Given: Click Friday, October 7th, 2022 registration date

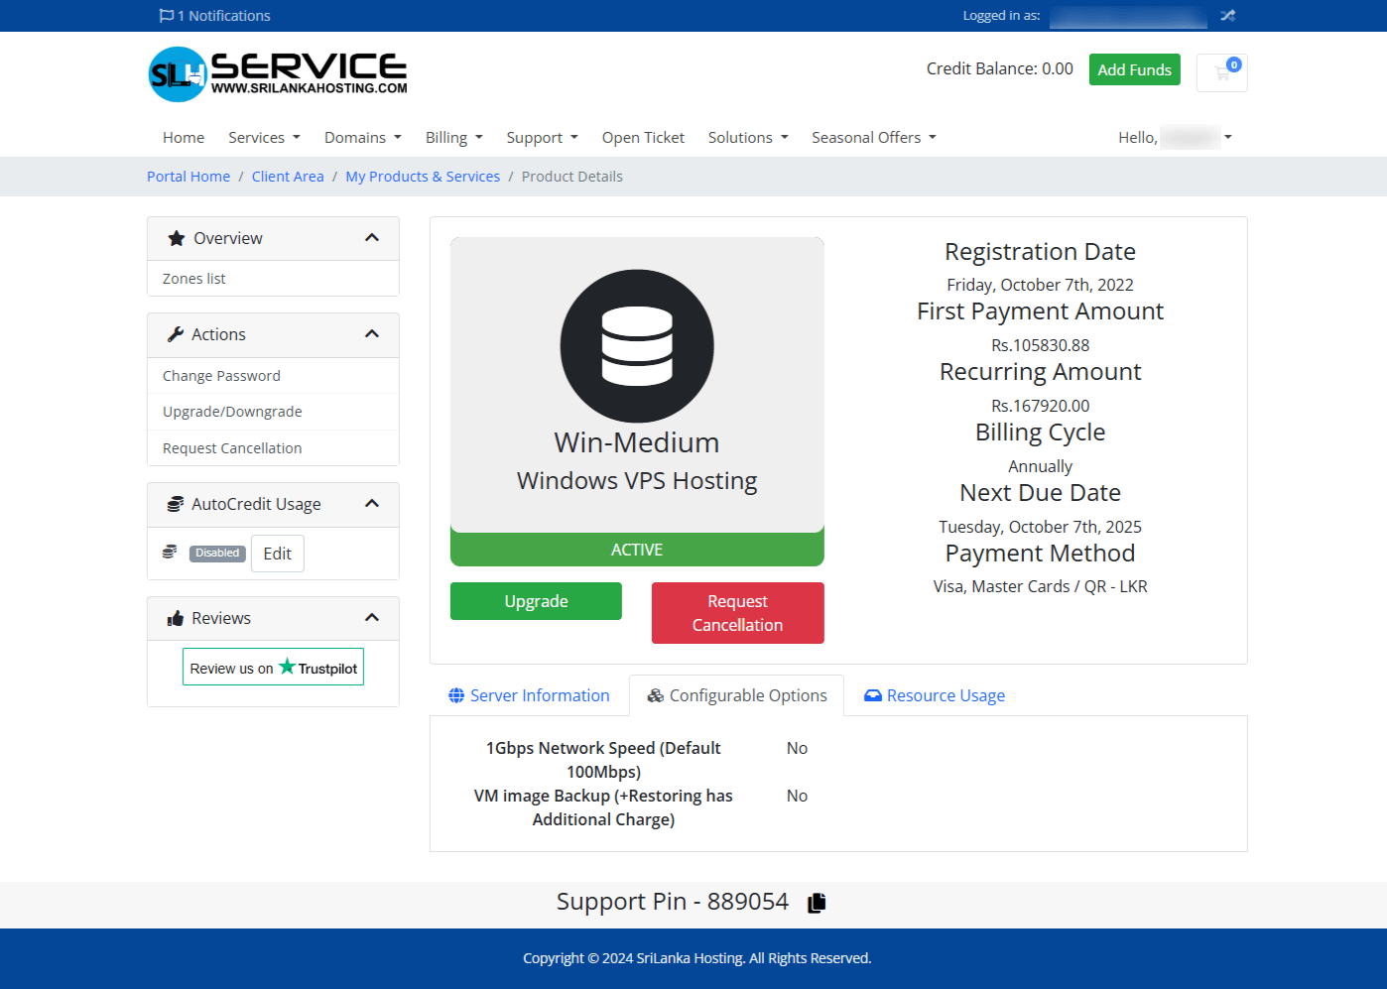Looking at the screenshot, I should [x=1041, y=285].
